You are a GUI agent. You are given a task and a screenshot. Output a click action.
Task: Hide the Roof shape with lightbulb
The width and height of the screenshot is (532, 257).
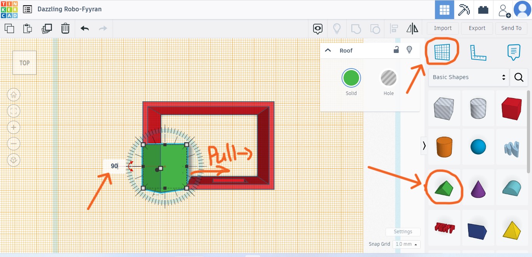click(x=409, y=49)
